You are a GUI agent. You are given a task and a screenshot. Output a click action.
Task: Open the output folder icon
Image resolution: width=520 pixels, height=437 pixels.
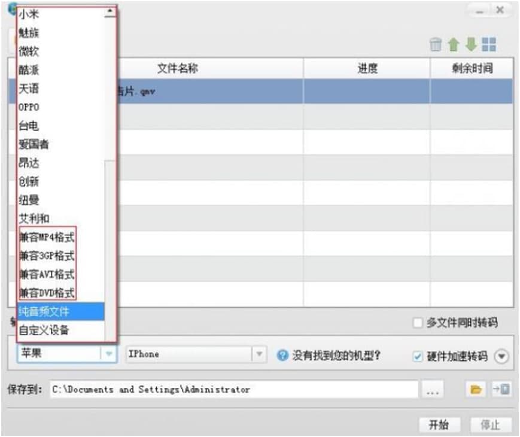pos(474,389)
